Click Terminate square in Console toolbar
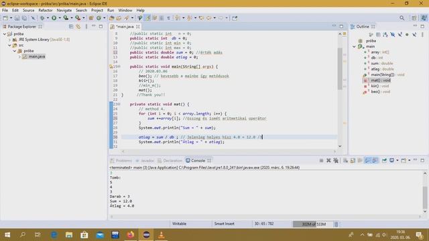This screenshot has width=429, height=241. click(321, 161)
